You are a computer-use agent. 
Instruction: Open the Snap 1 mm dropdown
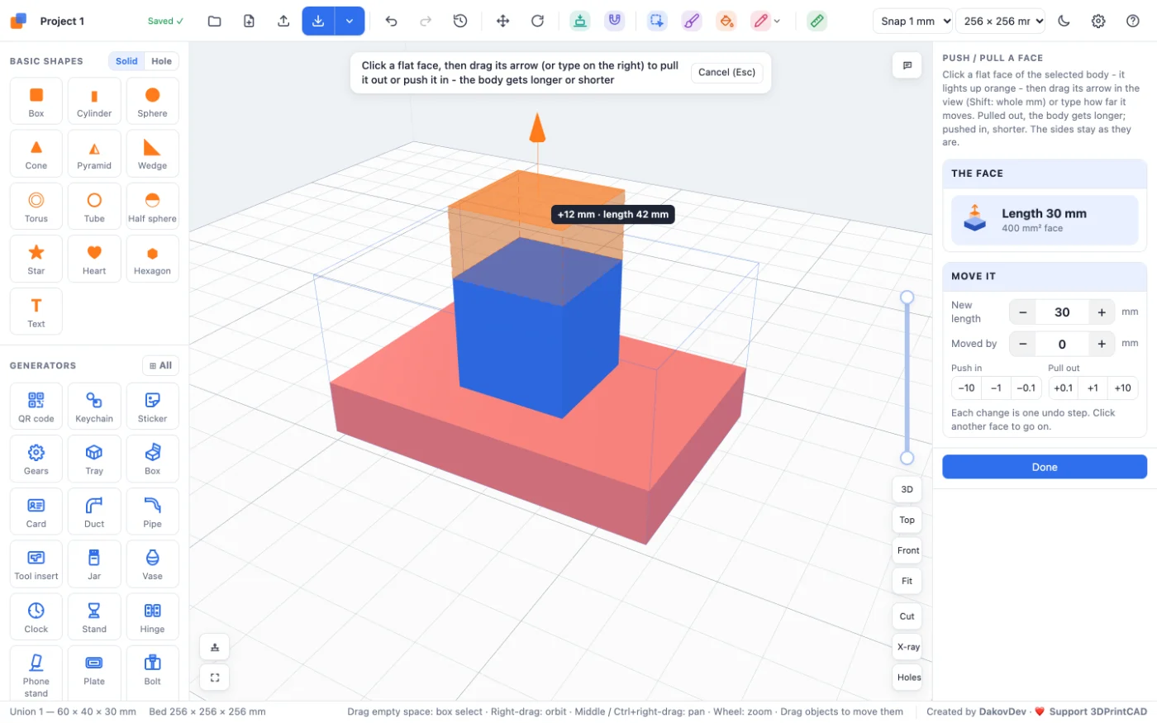pos(913,21)
